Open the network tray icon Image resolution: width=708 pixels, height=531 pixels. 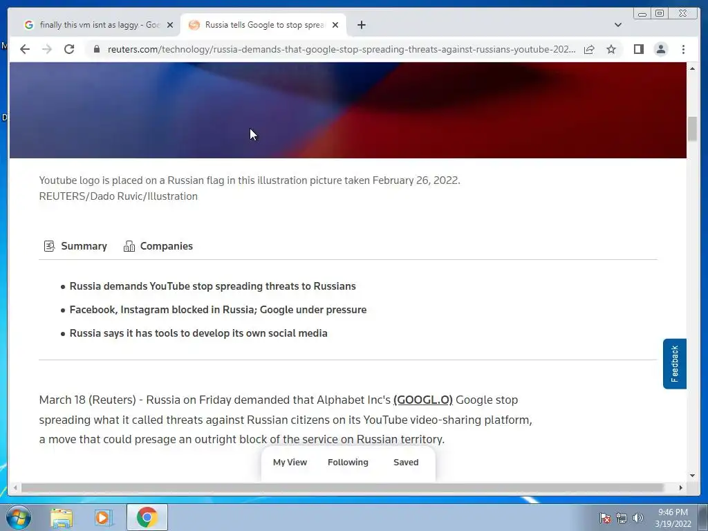pyautogui.click(x=622, y=518)
